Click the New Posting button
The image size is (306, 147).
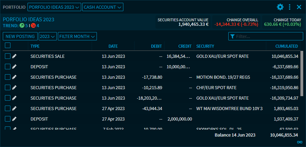tap(20, 36)
